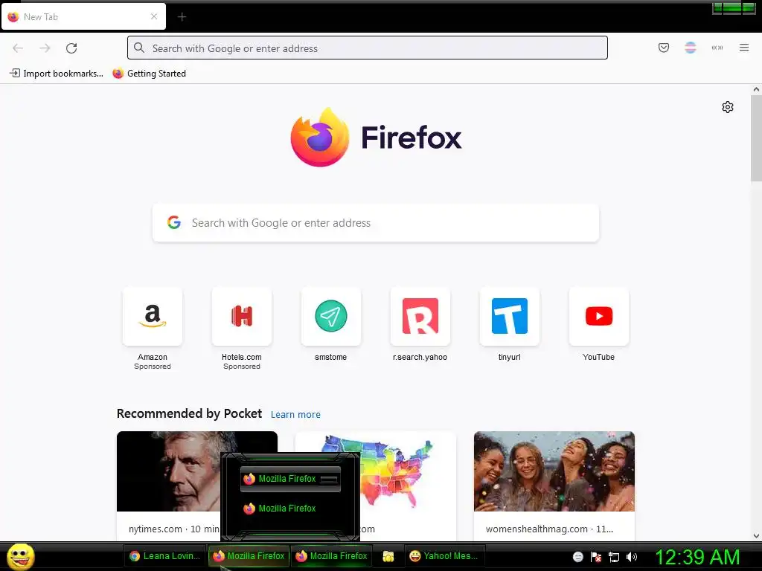Reload the current page
This screenshot has height=571, width=762.
pyautogui.click(x=71, y=48)
